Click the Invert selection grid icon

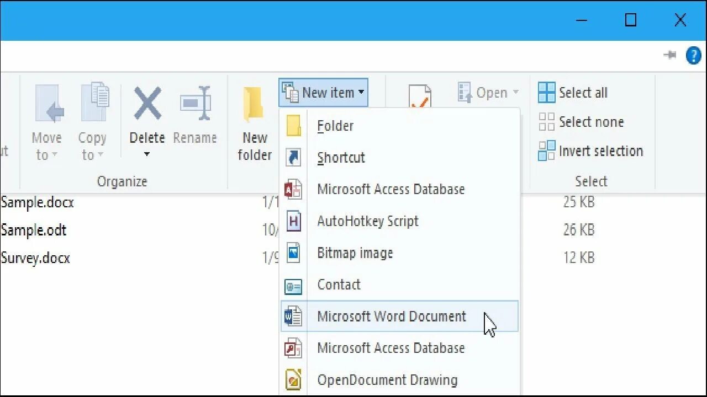click(546, 151)
